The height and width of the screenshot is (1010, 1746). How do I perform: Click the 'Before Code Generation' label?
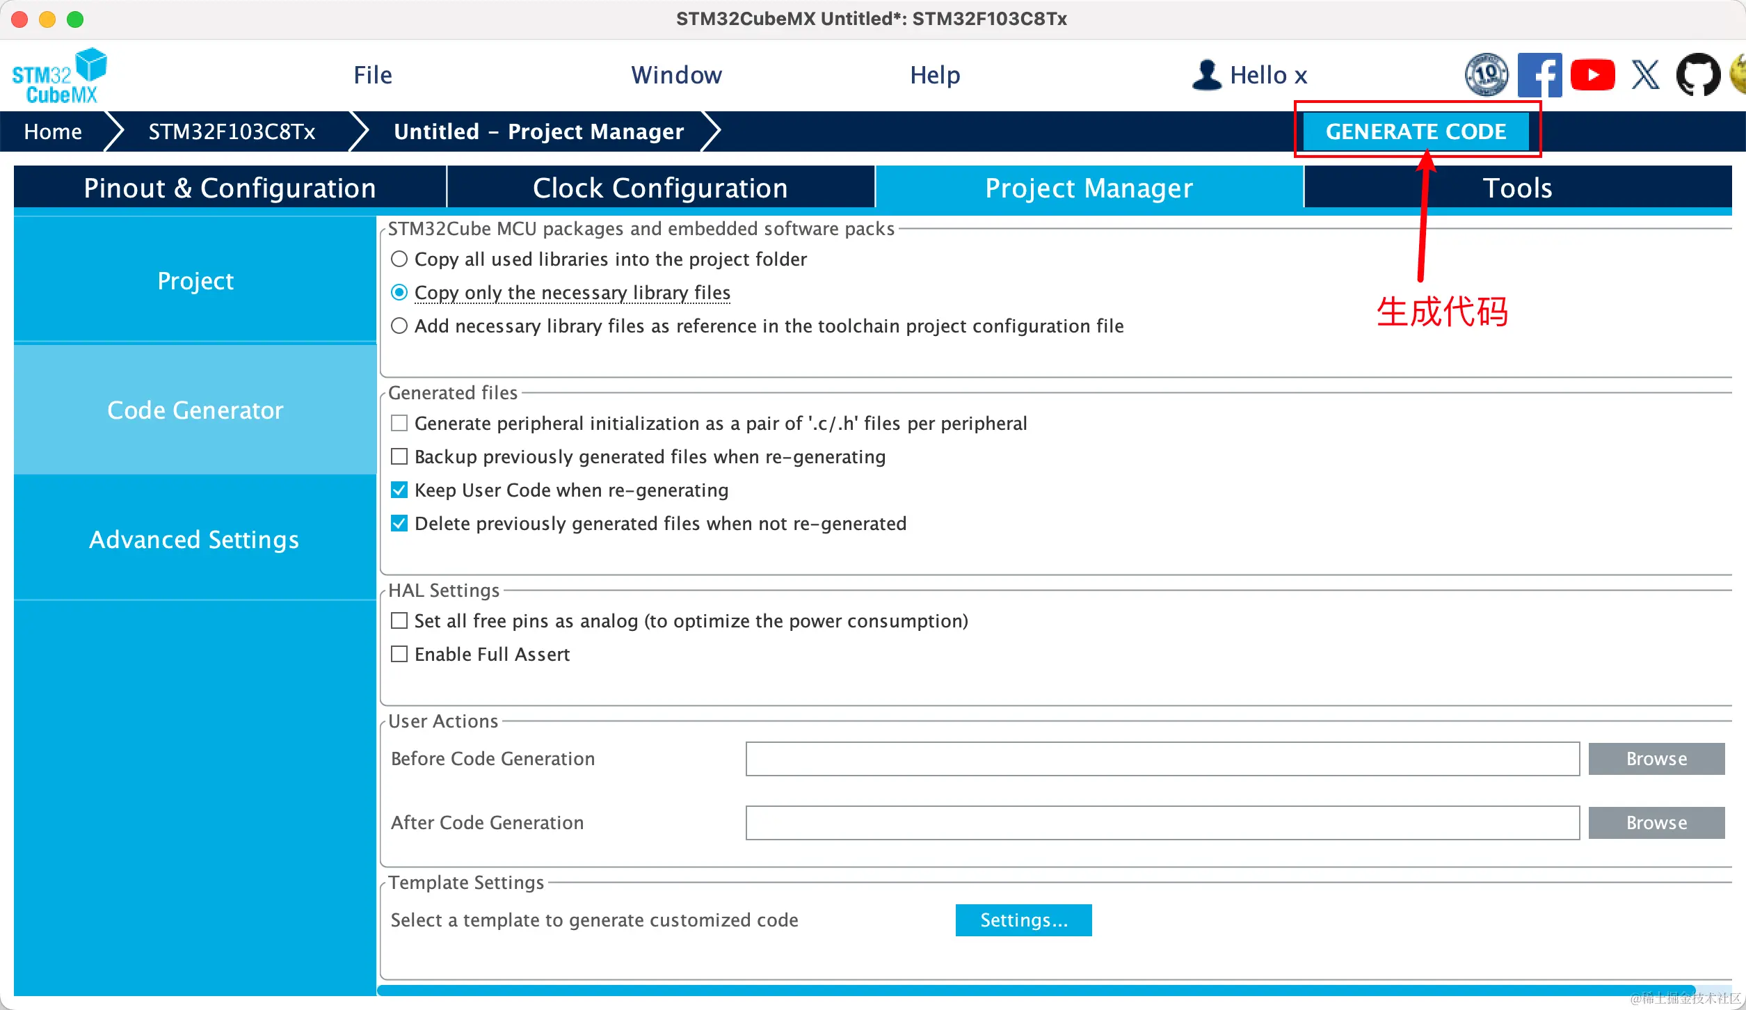click(x=493, y=758)
